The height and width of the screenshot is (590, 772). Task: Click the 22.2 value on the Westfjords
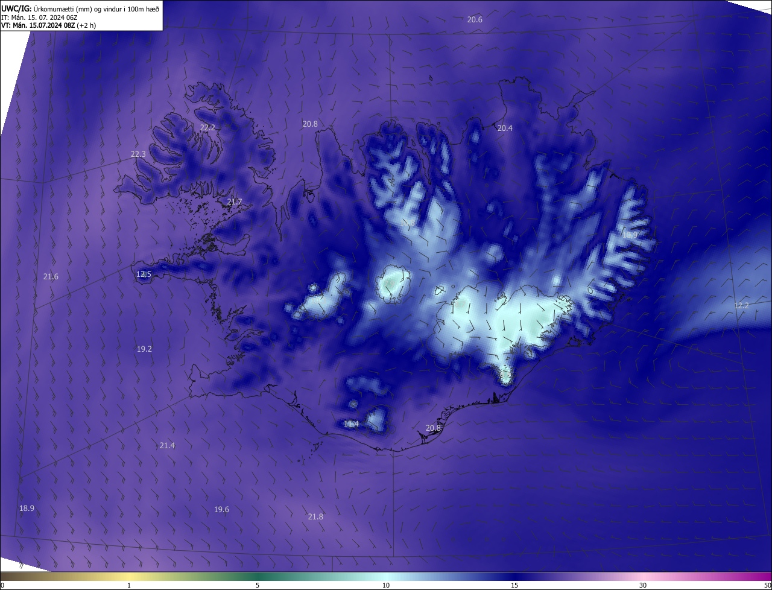(207, 127)
